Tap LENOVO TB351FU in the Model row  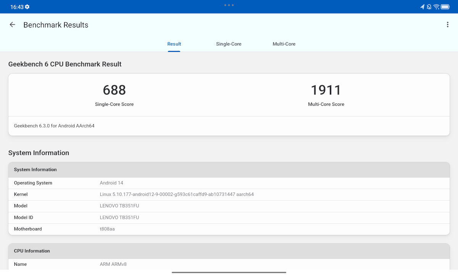[x=119, y=206]
